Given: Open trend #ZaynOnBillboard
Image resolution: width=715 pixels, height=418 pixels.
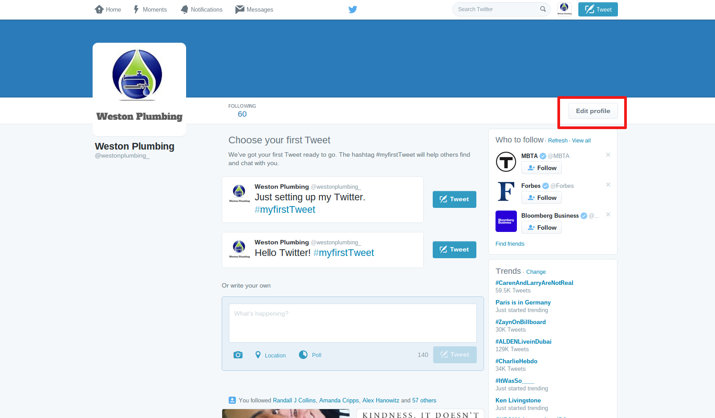Looking at the screenshot, I should point(520,322).
